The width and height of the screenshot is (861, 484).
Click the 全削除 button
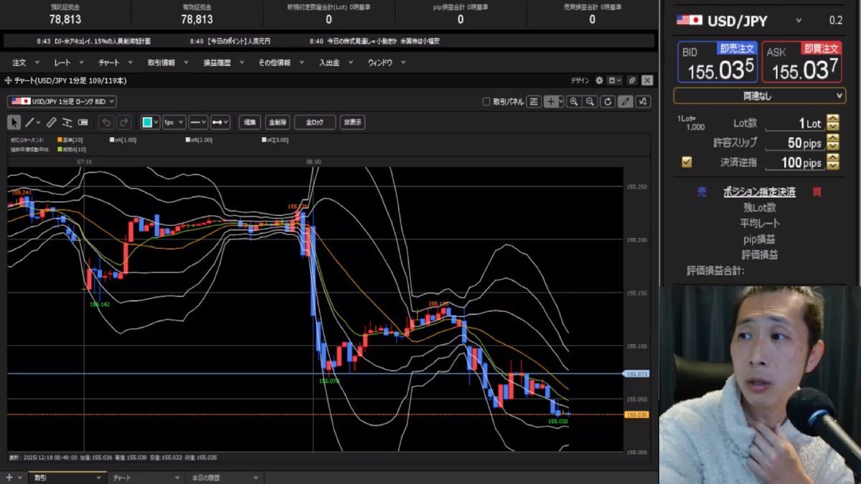[x=278, y=123]
